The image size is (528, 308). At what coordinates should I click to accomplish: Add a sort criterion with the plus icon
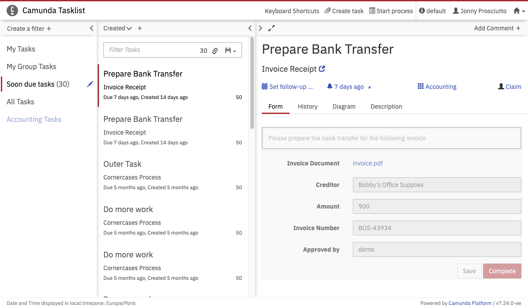[x=140, y=28]
